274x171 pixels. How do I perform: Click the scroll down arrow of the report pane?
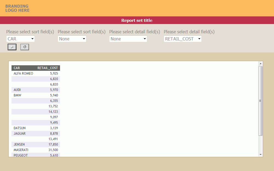(x=261, y=155)
